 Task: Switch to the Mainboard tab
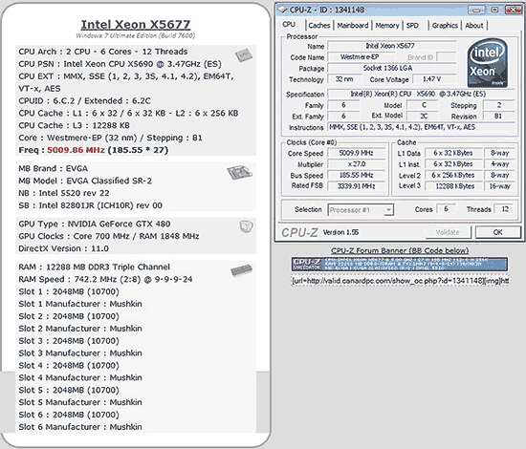[x=353, y=26]
